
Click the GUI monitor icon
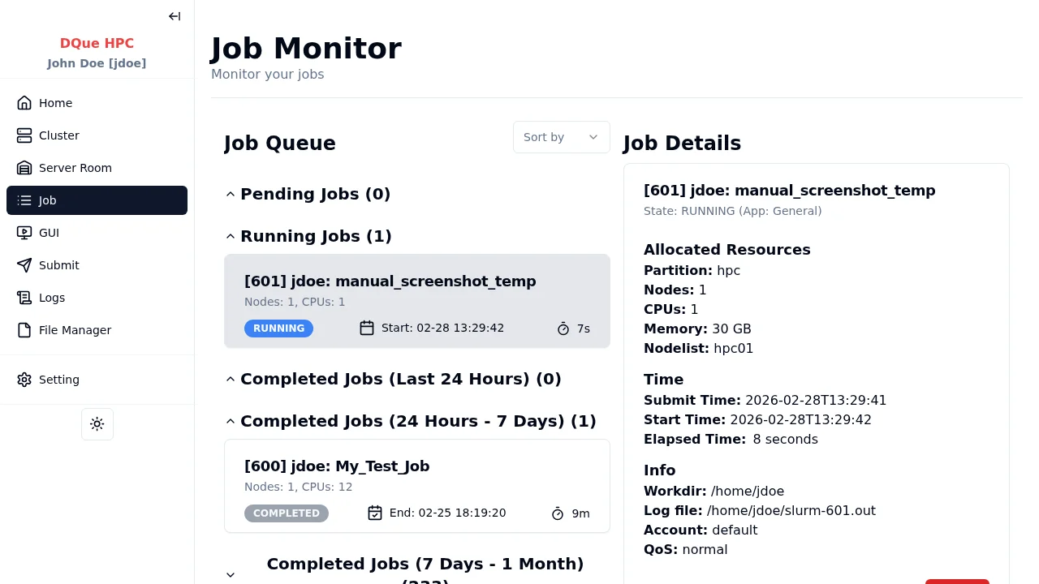tap(24, 233)
